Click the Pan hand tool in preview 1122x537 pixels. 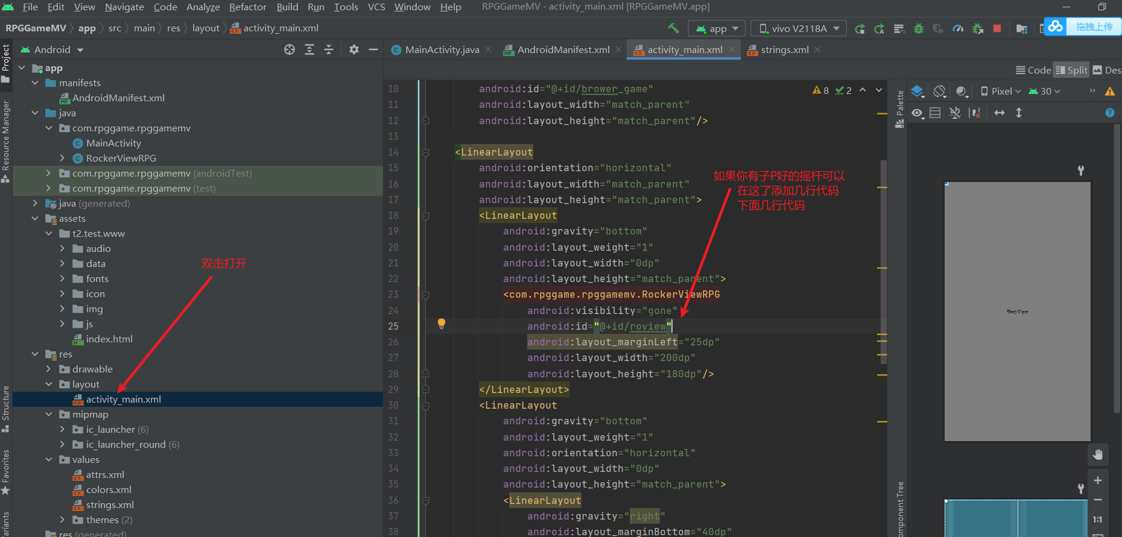[x=1098, y=454]
